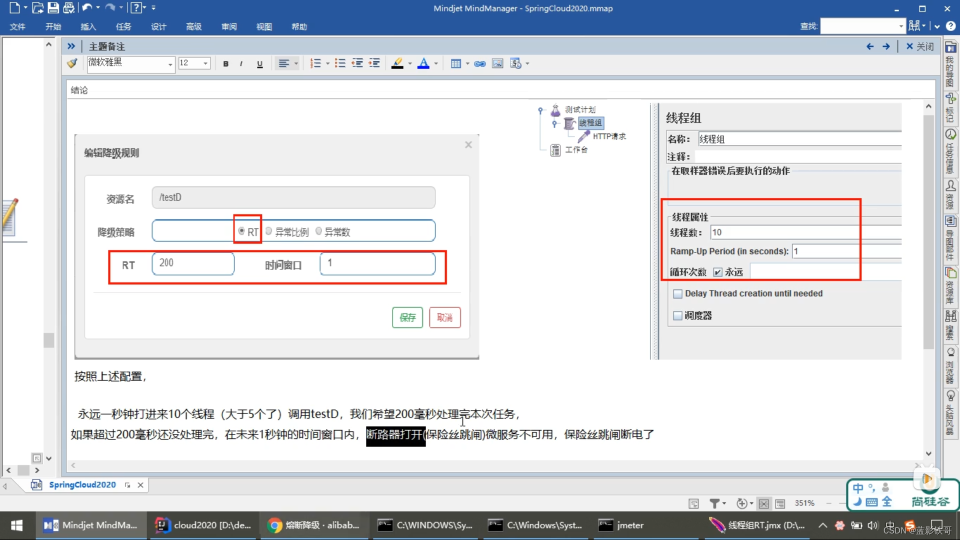The height and width of the screenshot is (540, 960).
Task: Open the 插入 menu
Action: (x=88, y=26)
